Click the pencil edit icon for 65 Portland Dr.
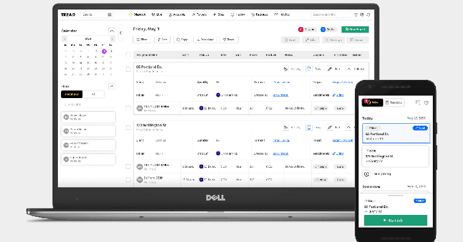Viewport: 463px width, 242px height. pyautogui.click(x=330, y=69)
